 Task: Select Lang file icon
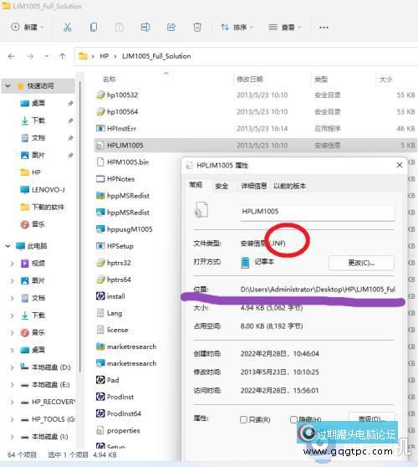pos(100,313)
